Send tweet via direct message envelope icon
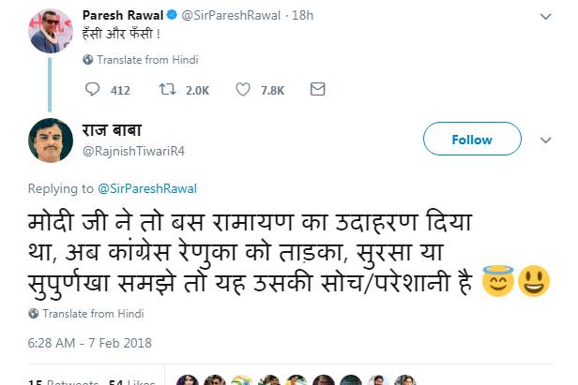Screen dimensions: 578x385 coord(317,89)
